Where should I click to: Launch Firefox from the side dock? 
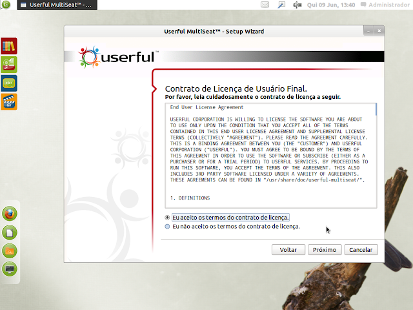(x=10, y=214)
